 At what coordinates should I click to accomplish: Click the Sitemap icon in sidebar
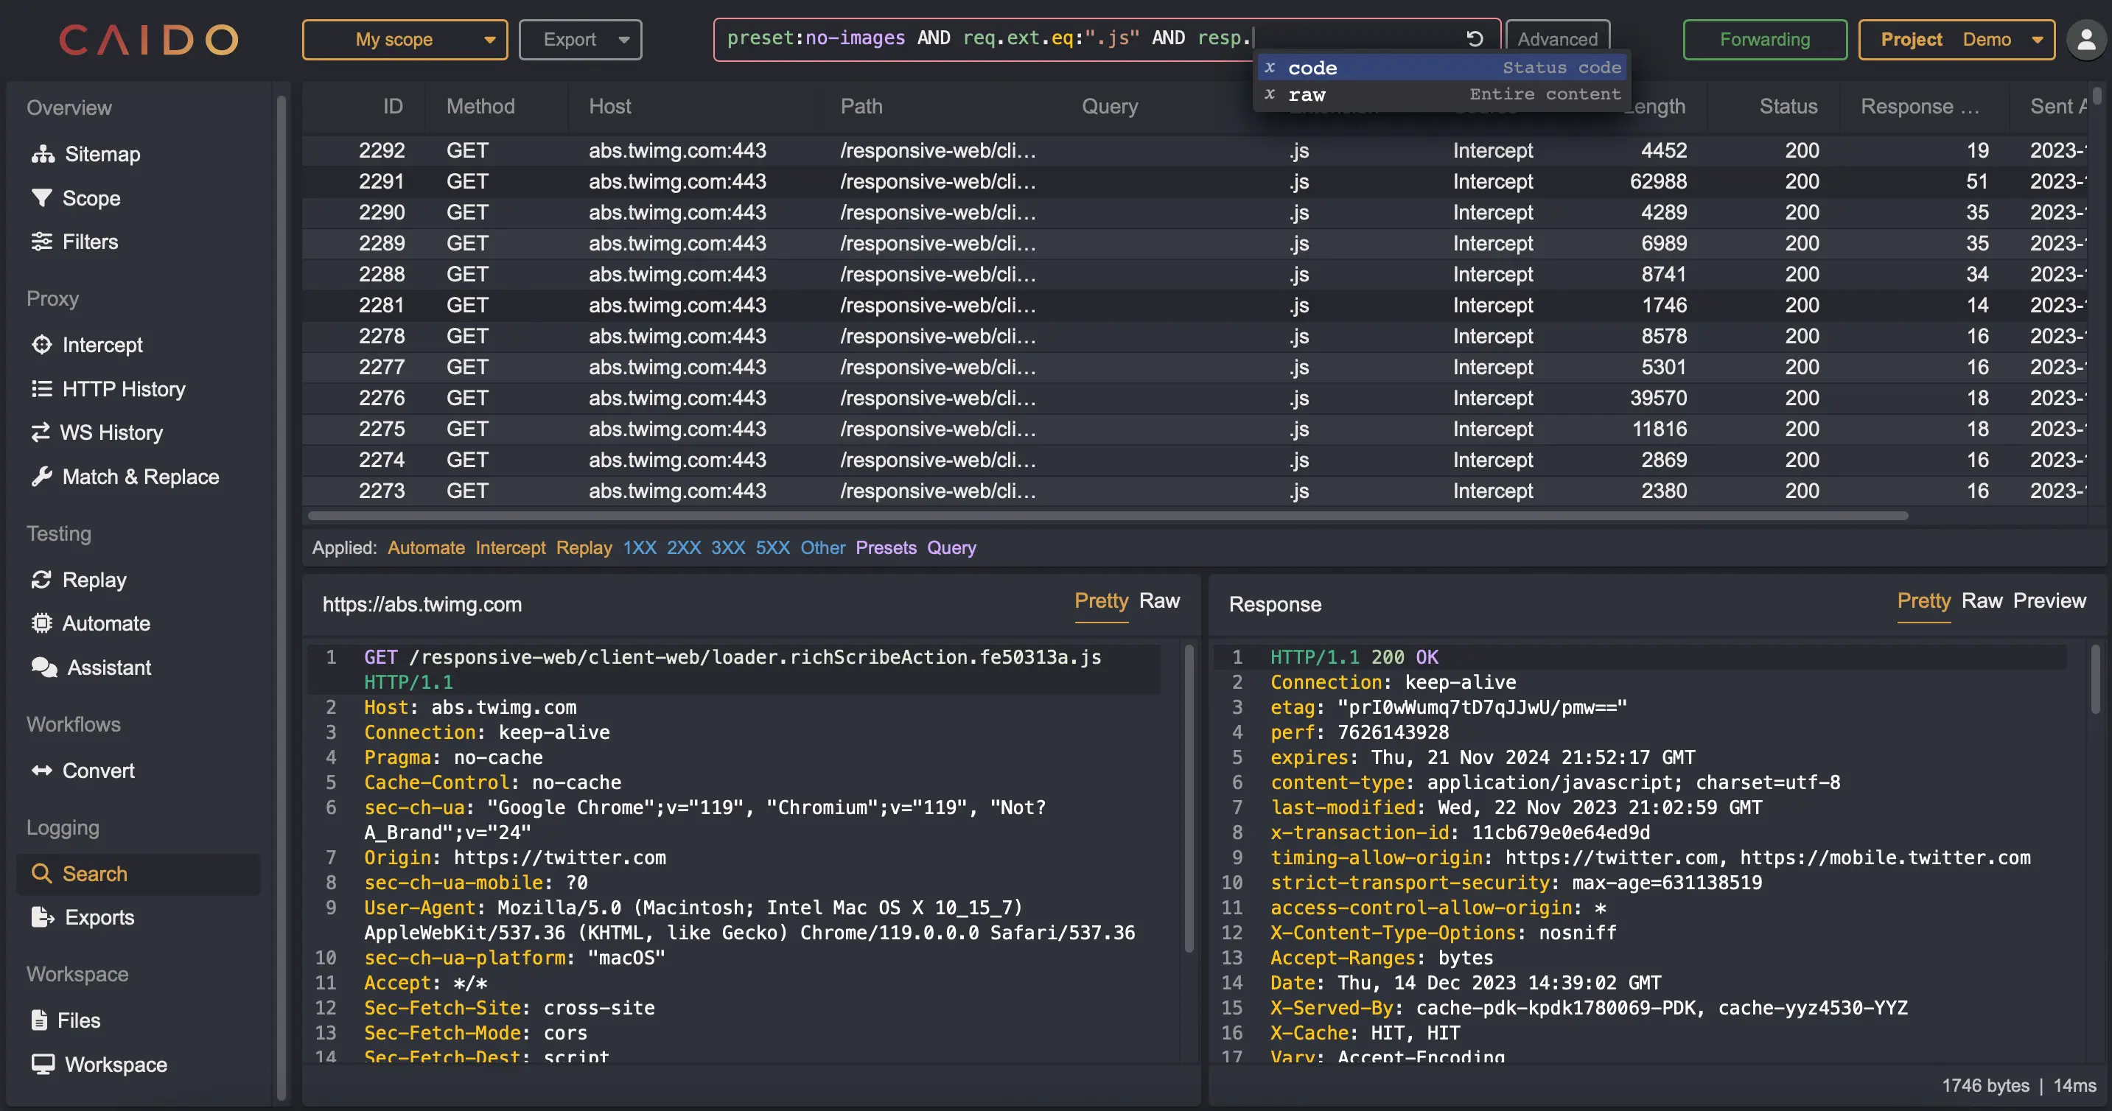click(43, 153)
